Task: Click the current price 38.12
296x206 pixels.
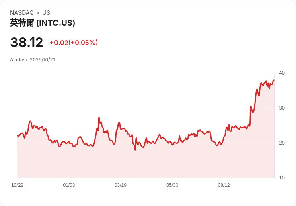Action: point(27,42)
